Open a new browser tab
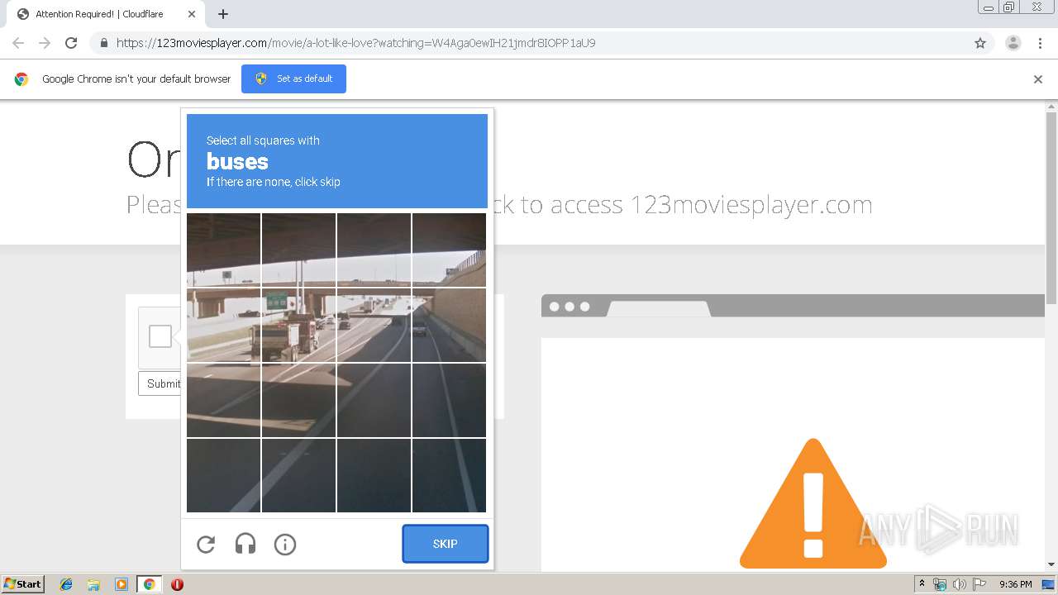The width and height of the screenshot is (1058, 595). (223, 14)
